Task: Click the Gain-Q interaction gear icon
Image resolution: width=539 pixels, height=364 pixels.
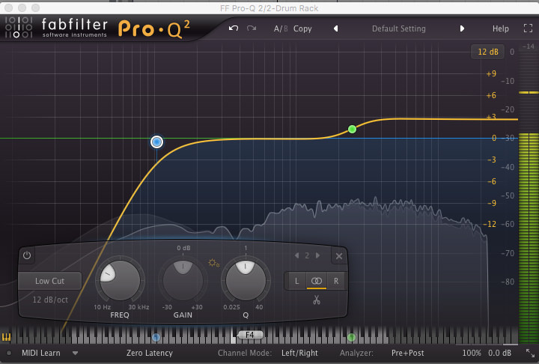Action: tap(214, 263)
